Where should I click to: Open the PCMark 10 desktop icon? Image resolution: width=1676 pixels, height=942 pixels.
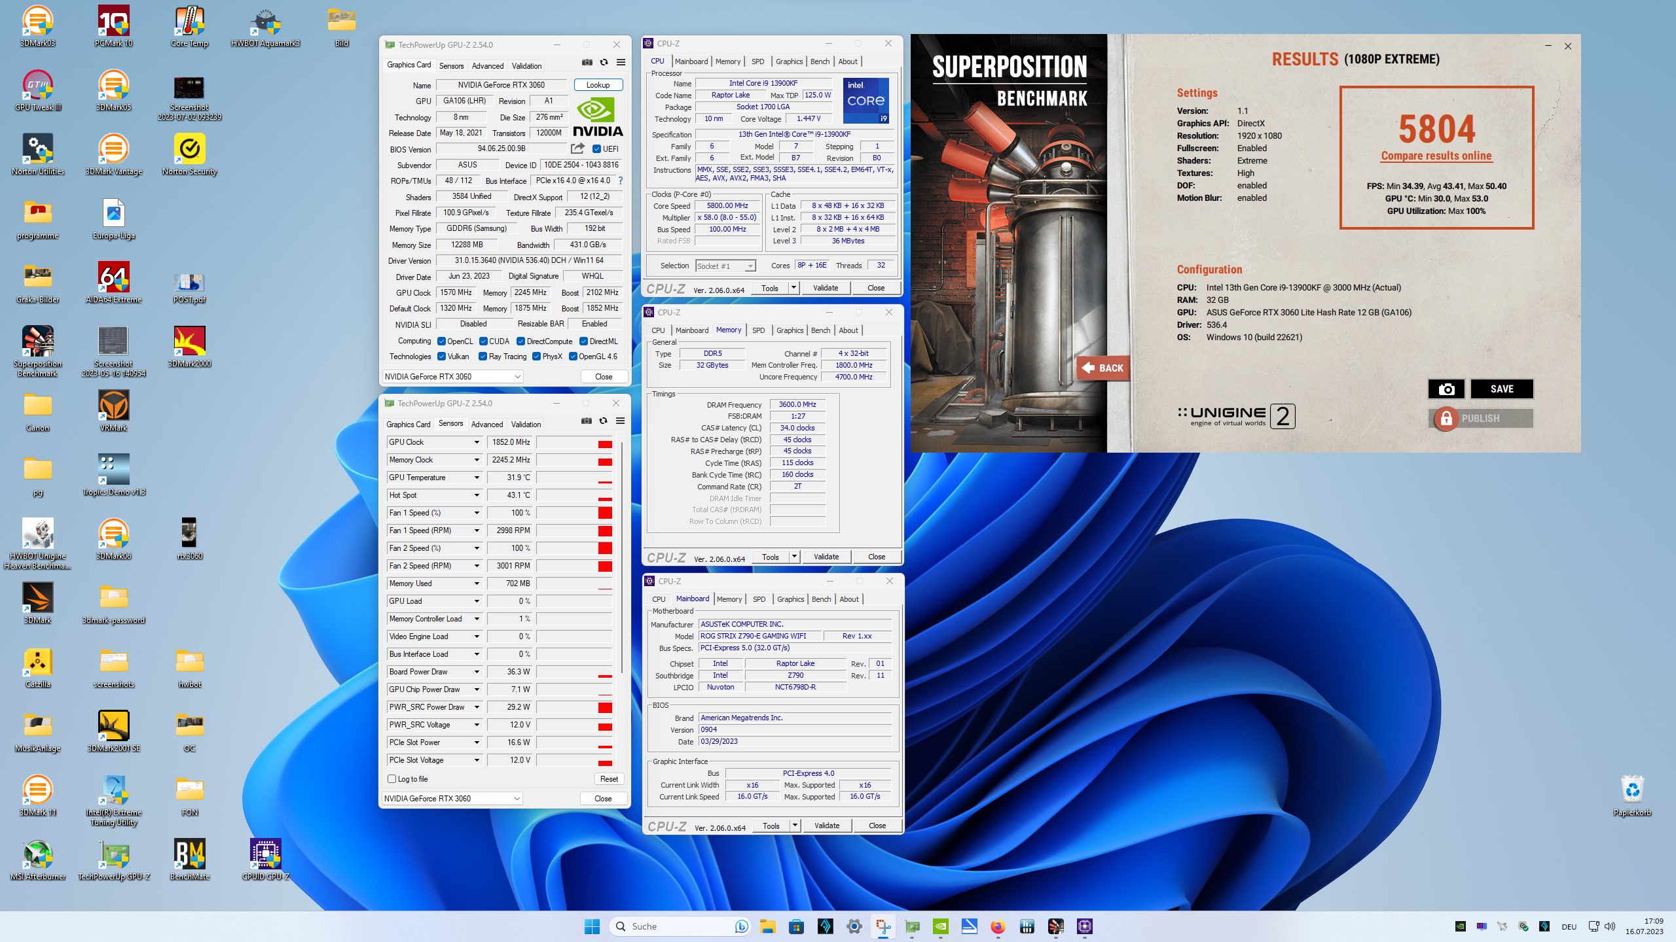pyautogui.click(x=113, y=26)
